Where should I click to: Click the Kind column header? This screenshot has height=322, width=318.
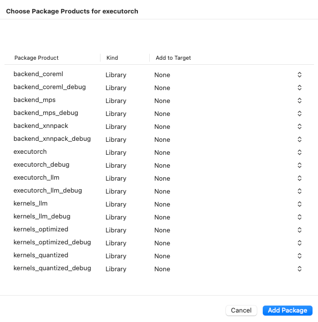pos(112,58)
